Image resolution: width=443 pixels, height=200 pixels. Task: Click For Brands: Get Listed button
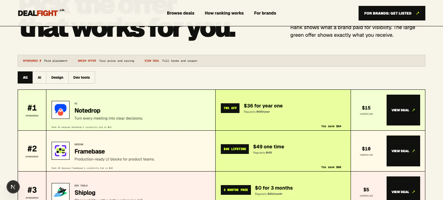tap(392, 13)
